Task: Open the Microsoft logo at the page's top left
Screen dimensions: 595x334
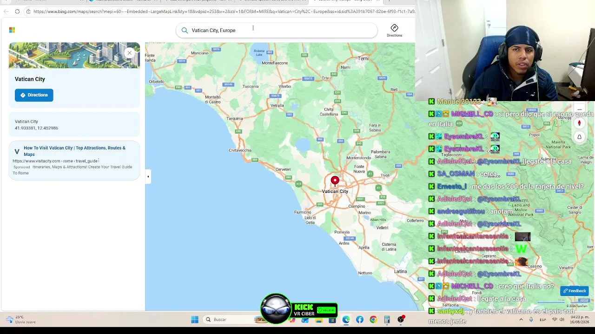Action: tap(12, 30)
